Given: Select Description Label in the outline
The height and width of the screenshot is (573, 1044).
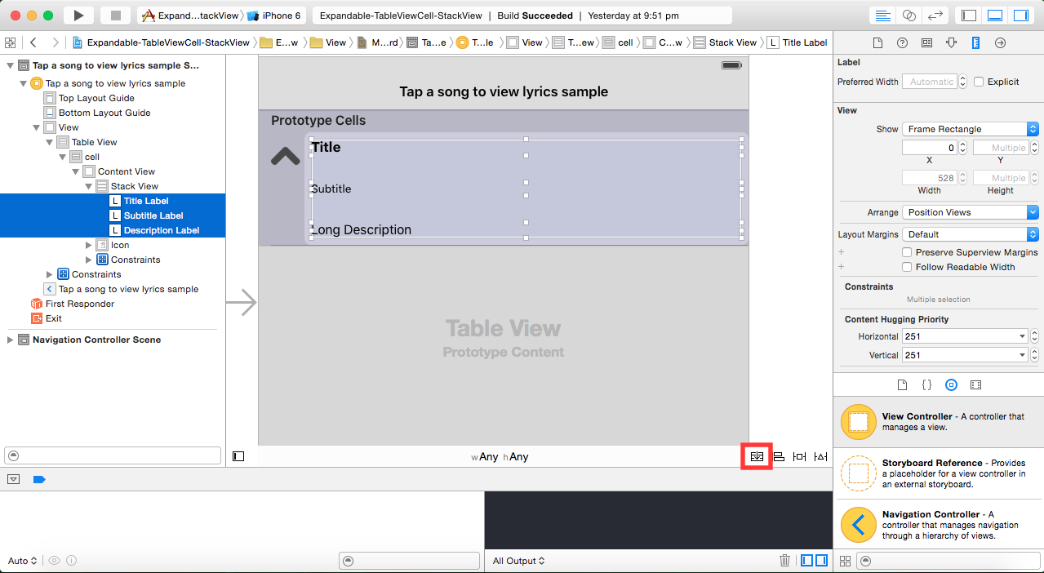Looking at the screenshot, I should tap(162, 230).
